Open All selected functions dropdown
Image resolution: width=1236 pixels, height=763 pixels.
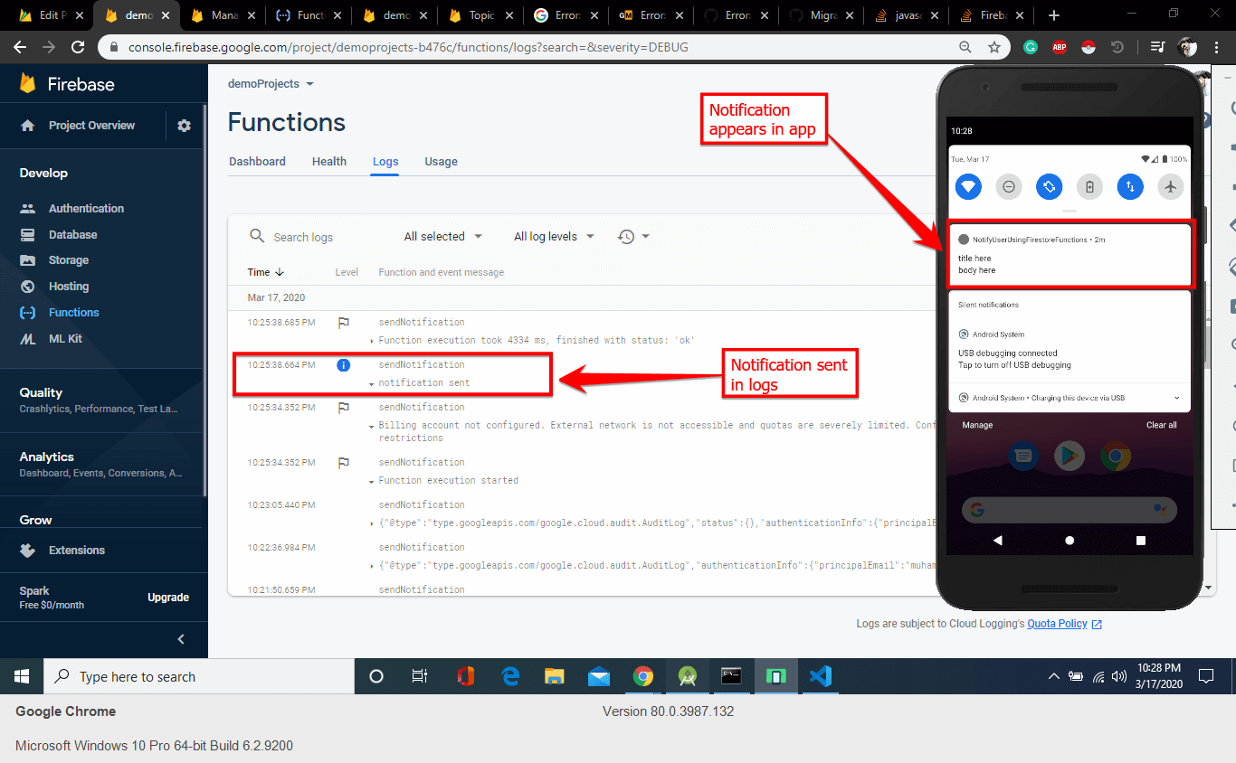(443, 236)
